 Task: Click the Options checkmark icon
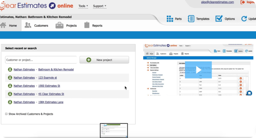click(219, 19)
